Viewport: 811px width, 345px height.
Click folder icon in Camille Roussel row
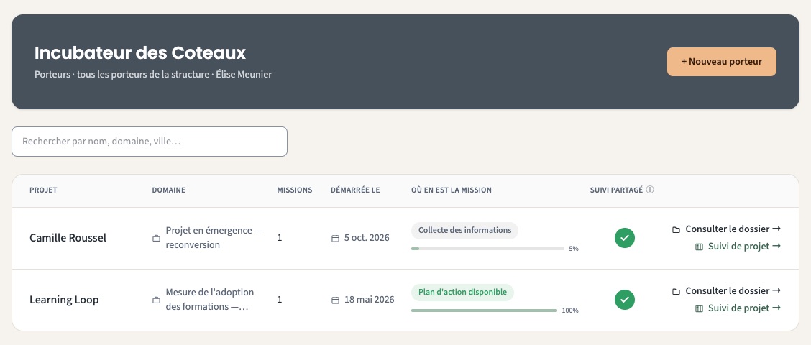tap(676, 230)
